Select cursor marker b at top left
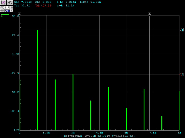This screenshot has height=138, width=185. pos(20,14)
